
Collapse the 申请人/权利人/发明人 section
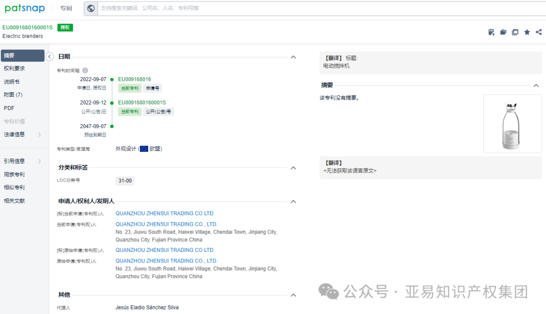[x=293, y=202]
